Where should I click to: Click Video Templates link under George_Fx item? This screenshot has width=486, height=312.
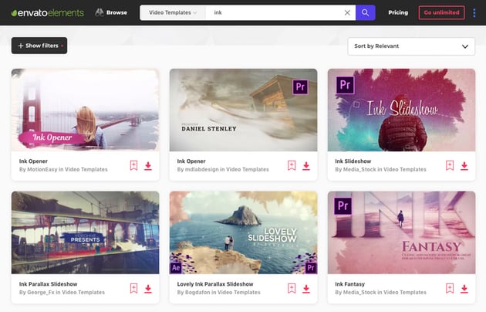(x=83, y=292)
